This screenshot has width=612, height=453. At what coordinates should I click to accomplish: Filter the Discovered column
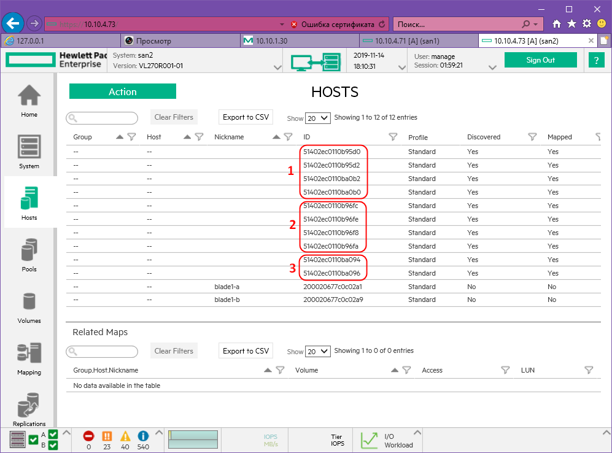click(x=532, y=137)
